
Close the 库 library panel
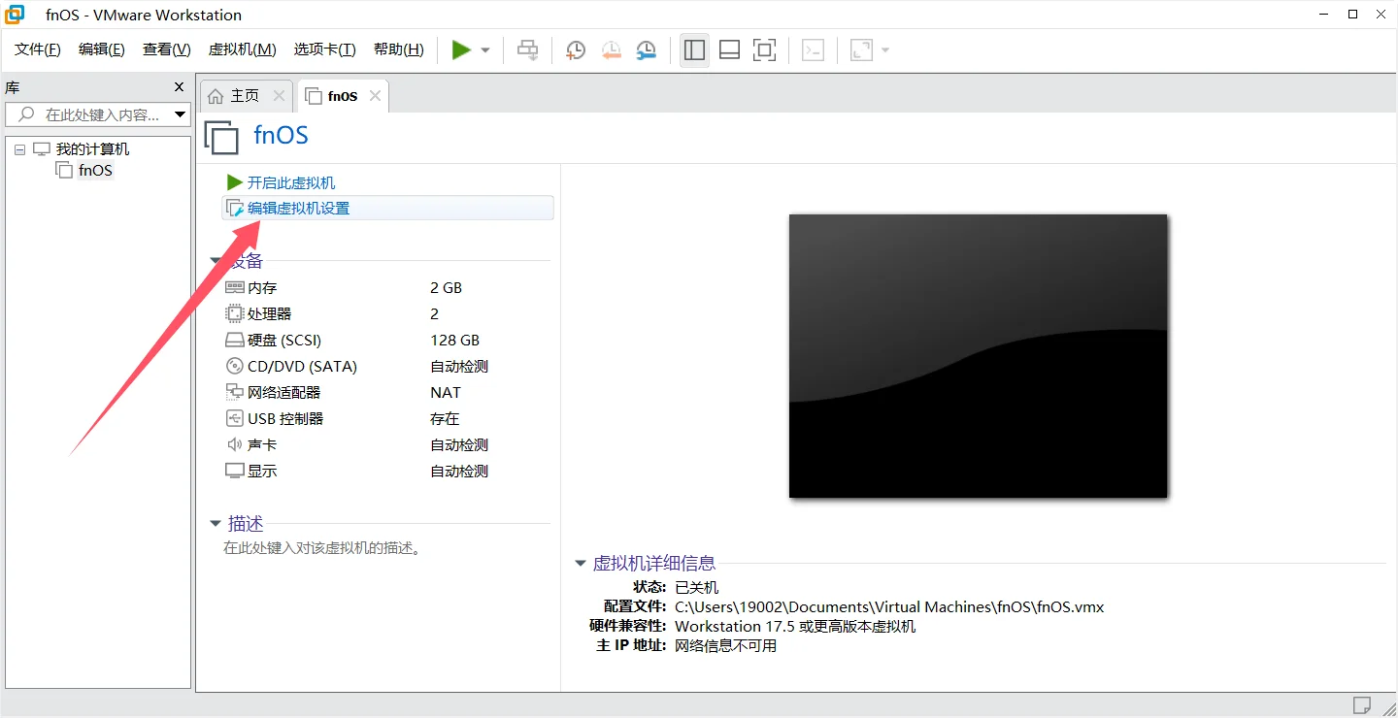[179, 87]
